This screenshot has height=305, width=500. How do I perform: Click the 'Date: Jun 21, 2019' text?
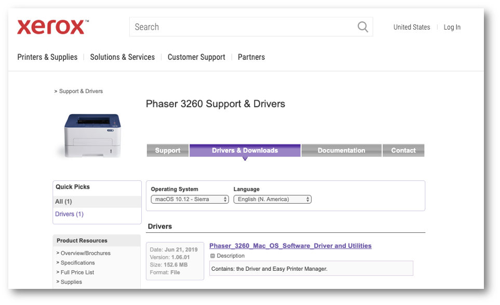tap(174, 249)
